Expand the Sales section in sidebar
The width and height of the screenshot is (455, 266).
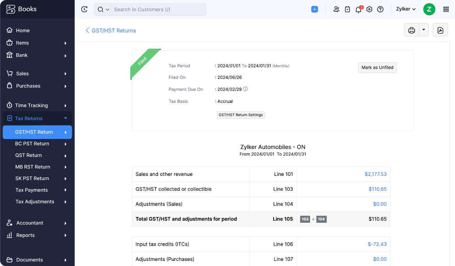click(x=23, y=73)
